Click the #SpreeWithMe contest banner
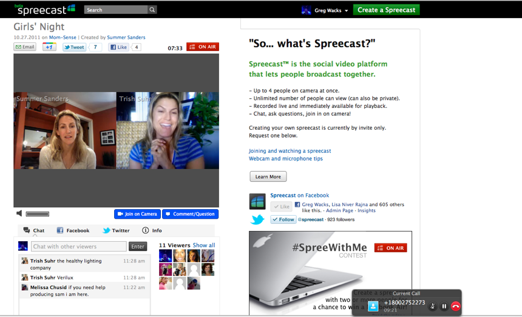This screenshot has height=317, width=522. click(330, 273)
